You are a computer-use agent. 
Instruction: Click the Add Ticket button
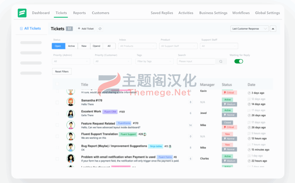tap(86, 28)
